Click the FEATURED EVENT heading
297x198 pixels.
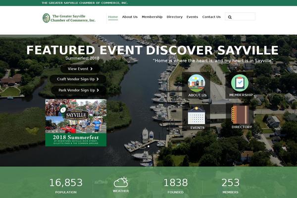coord(84,50)
